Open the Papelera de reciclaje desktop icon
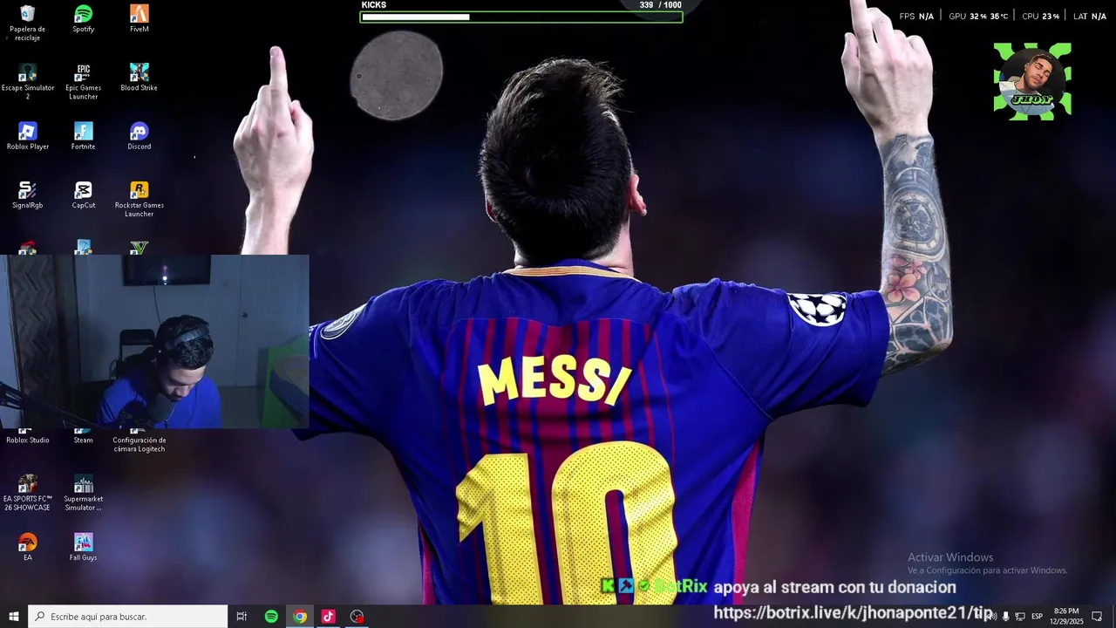The height and width of the screenshot is (628, 1116). click(27, 23)
